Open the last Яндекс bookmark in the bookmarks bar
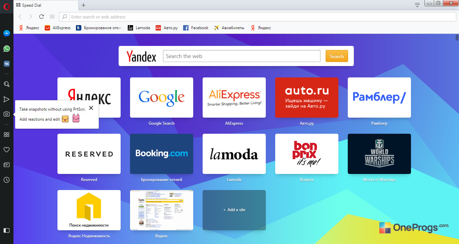 261,28
